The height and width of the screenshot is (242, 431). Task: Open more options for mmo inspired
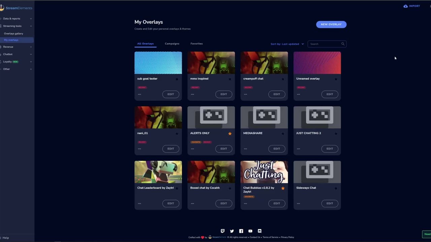click(x=192, y=94)
